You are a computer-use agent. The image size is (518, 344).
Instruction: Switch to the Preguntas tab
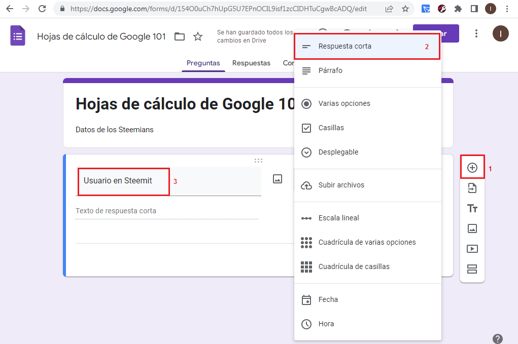[203, 63]
